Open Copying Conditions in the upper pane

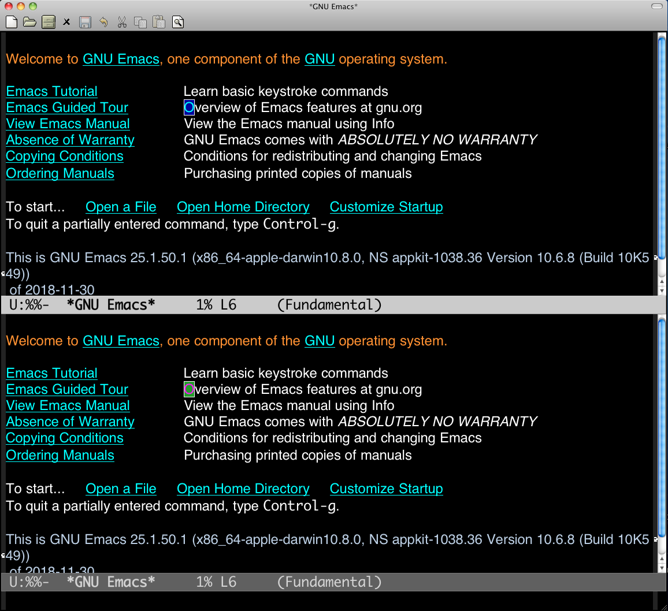pos(65,156)
